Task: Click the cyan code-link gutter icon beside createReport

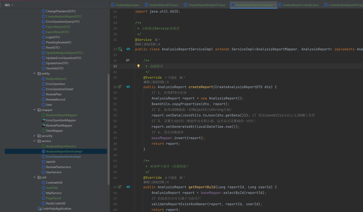Action: [x=128, y=87]
